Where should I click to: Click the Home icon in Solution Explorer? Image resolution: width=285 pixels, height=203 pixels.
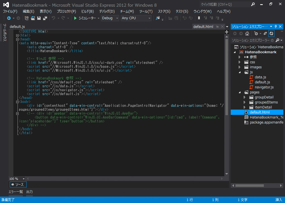[247, 33]
